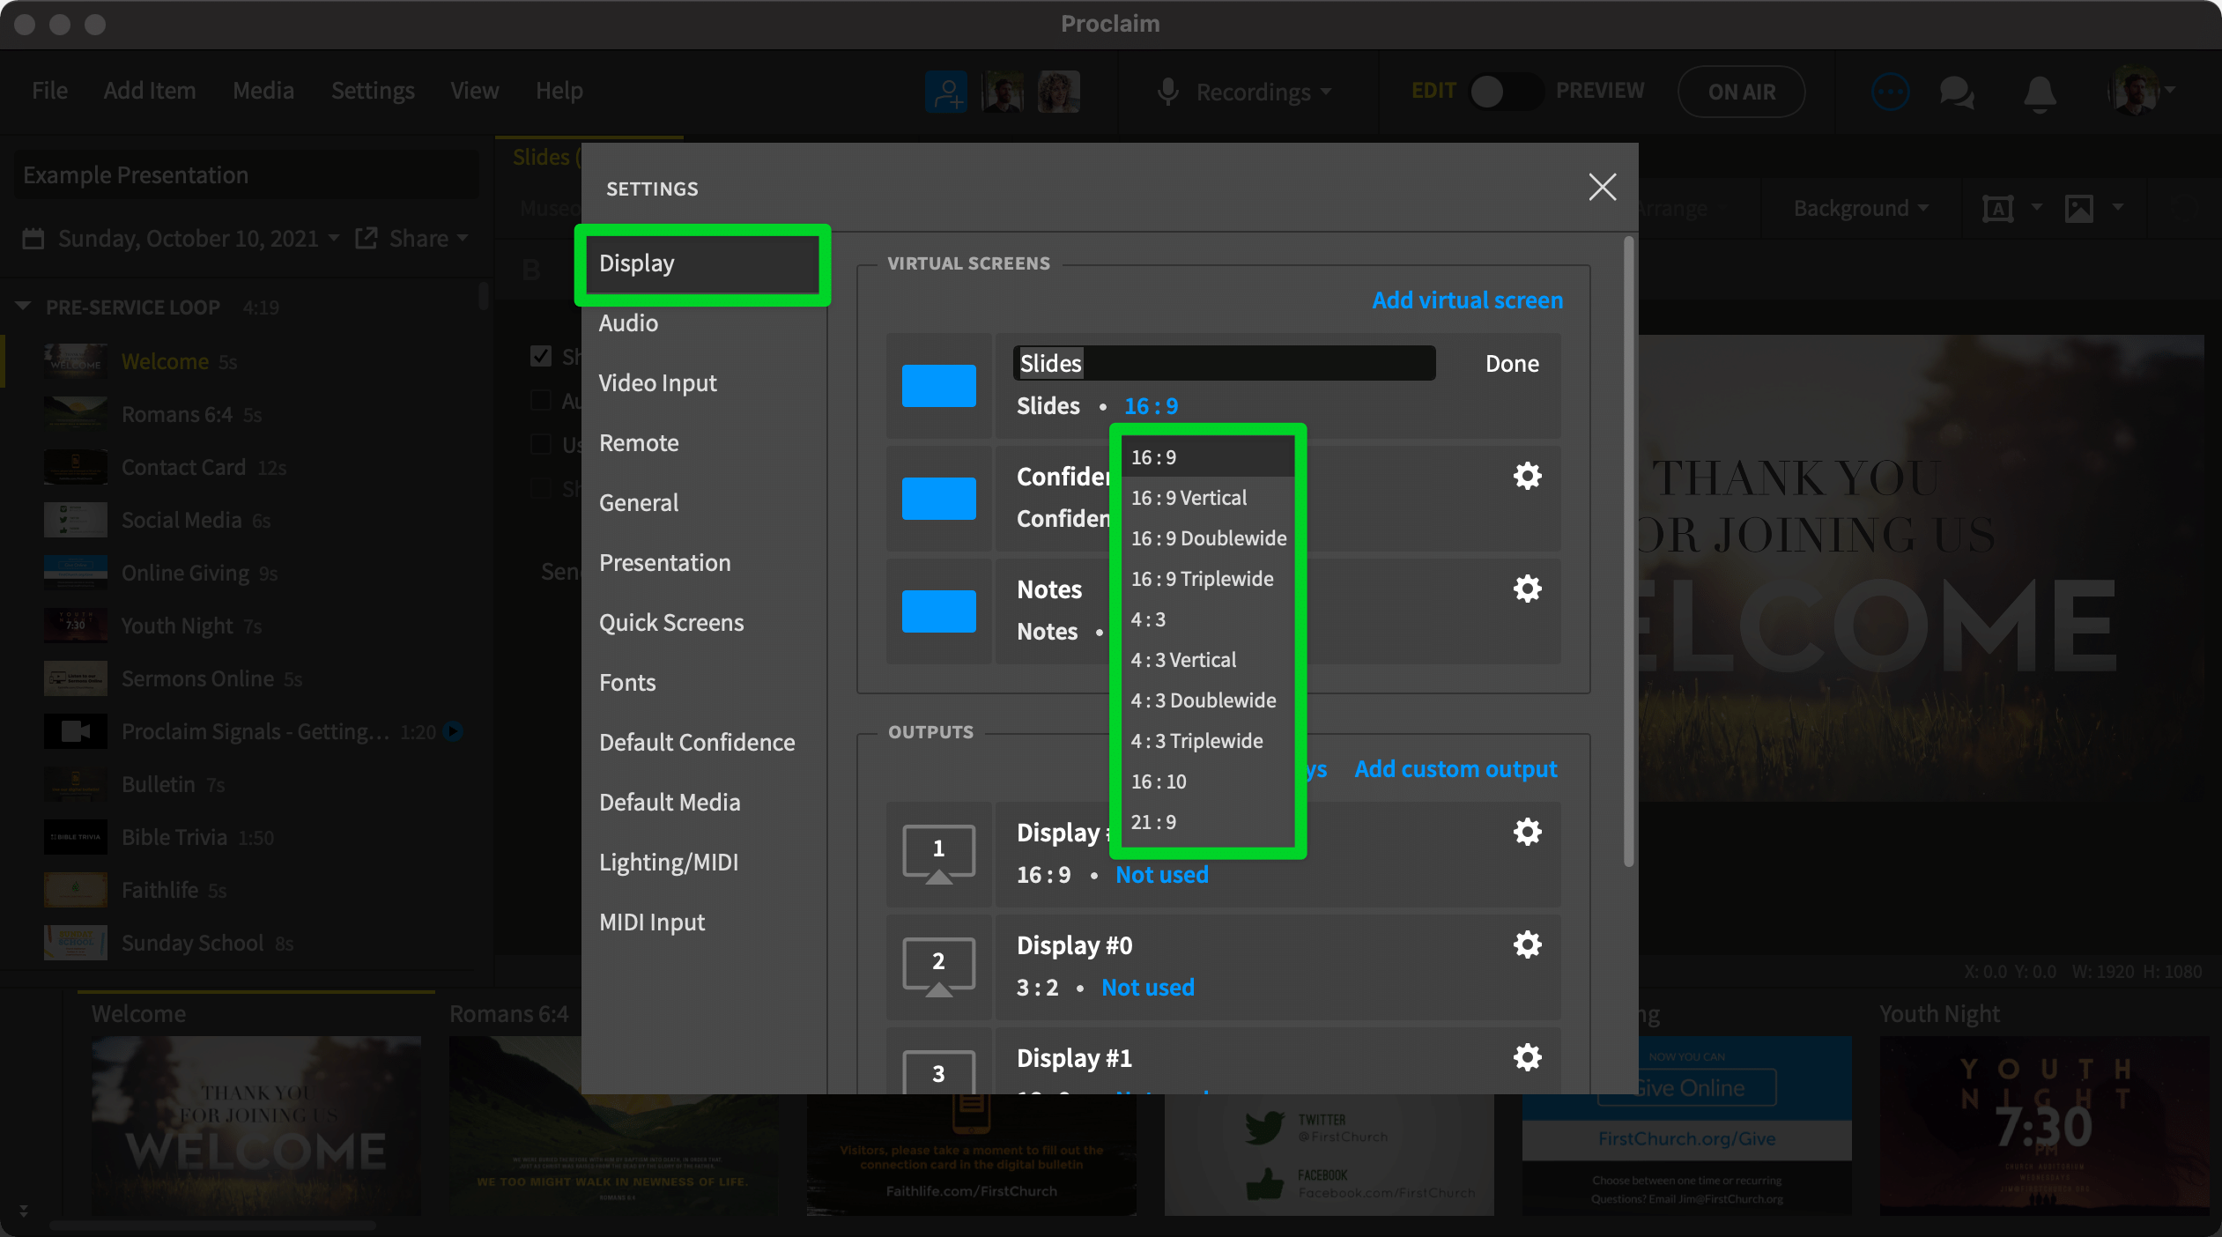Open settings gear for Display #1 output
Screen dimensions: 2222x1237
pos(1527,1057)
